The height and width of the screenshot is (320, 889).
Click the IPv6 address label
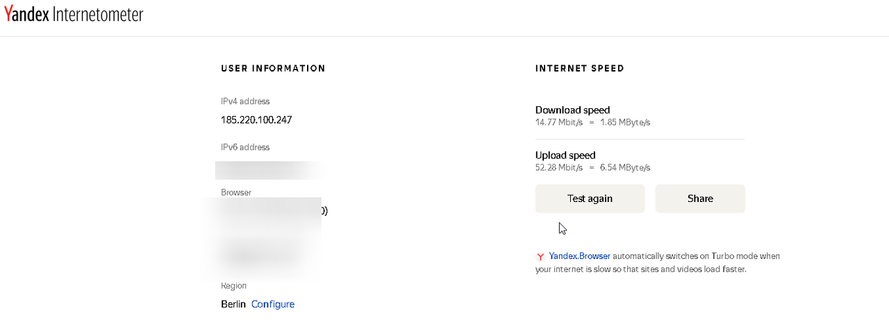click(x=245, y=147)
